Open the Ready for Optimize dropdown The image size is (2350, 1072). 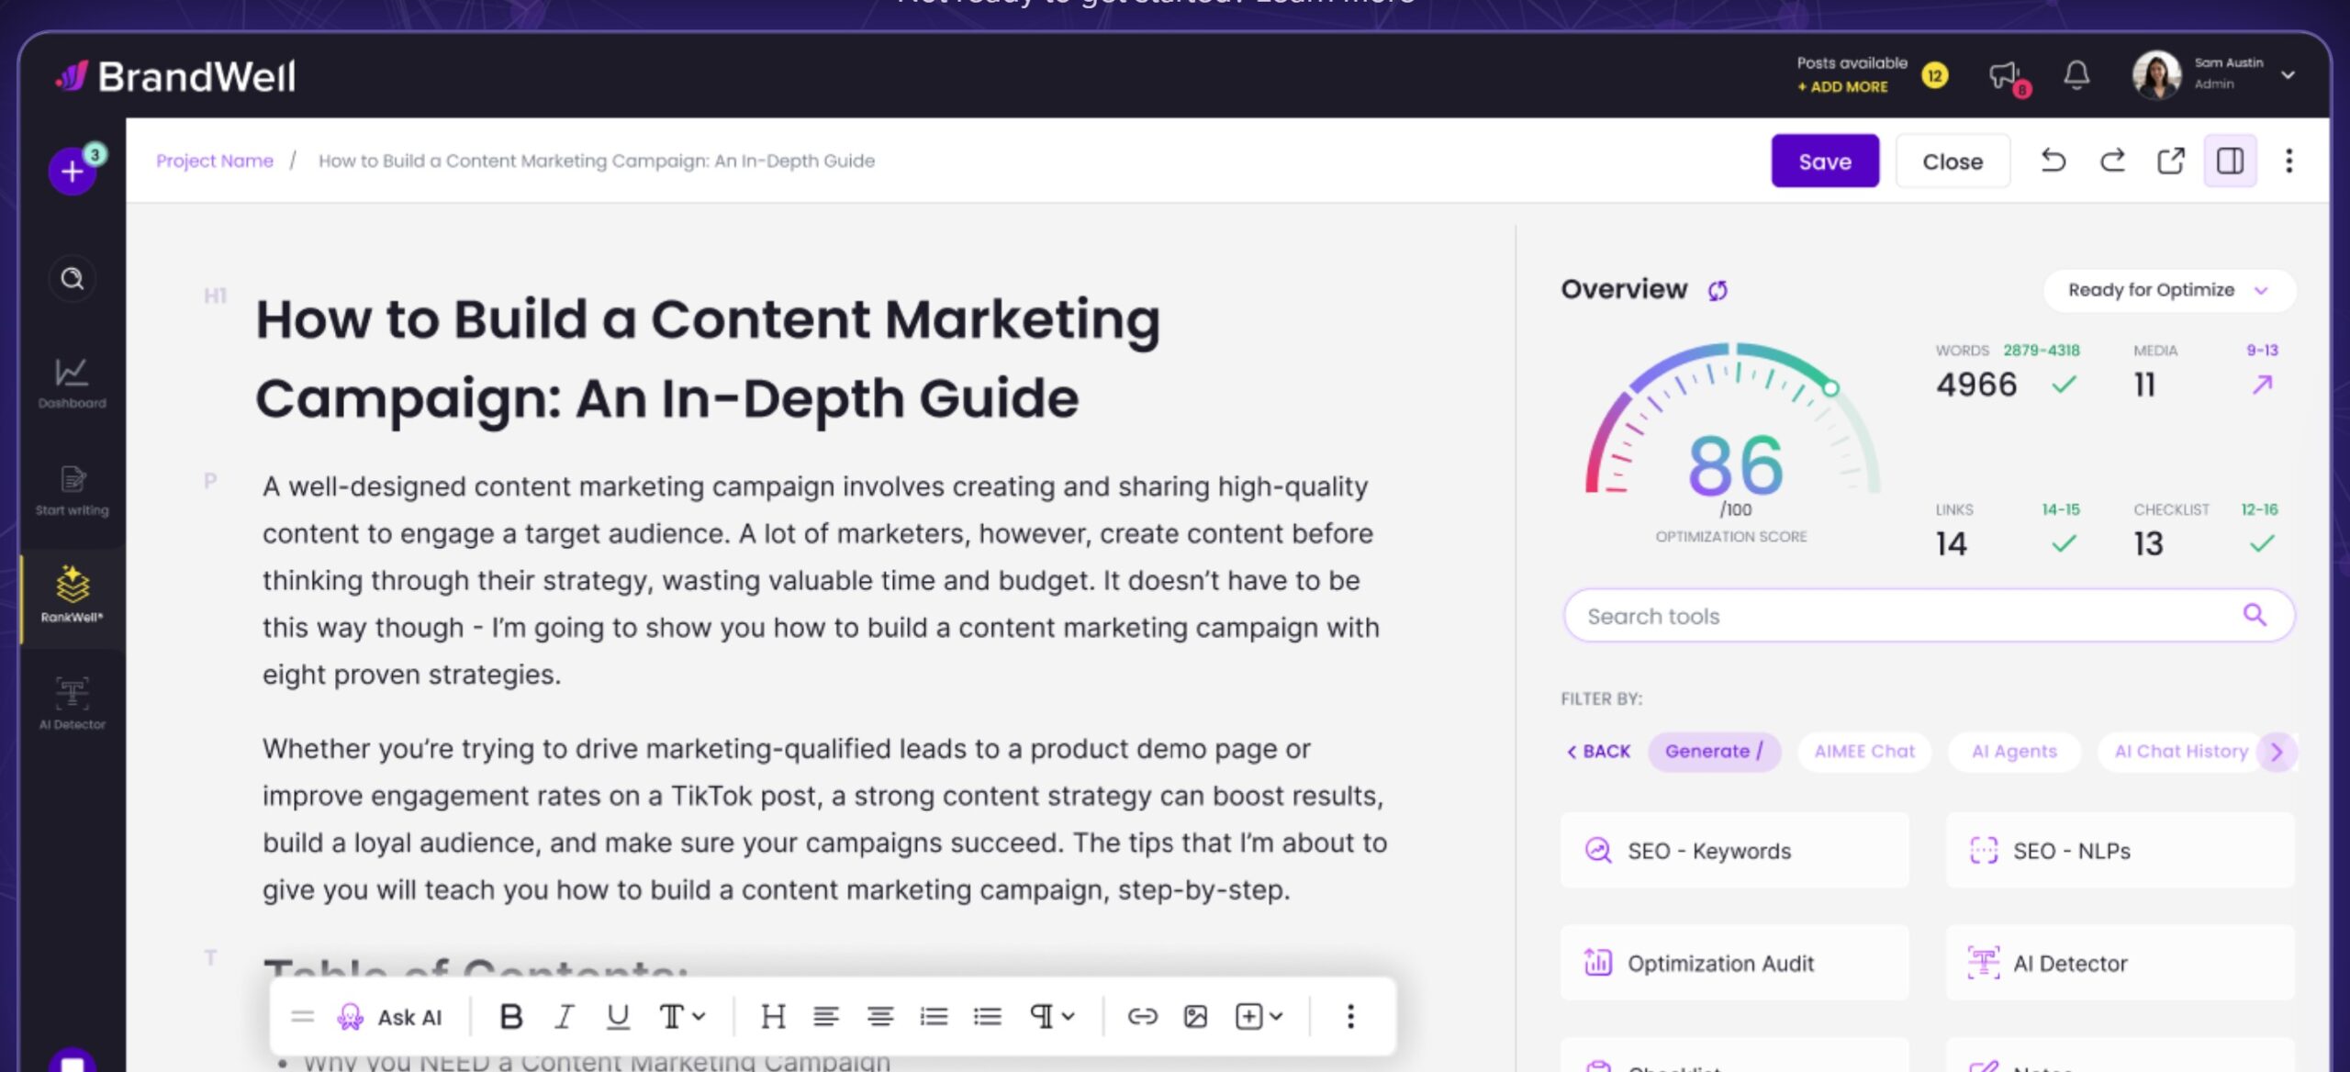pyautogui.click(x=2168, y=290)
